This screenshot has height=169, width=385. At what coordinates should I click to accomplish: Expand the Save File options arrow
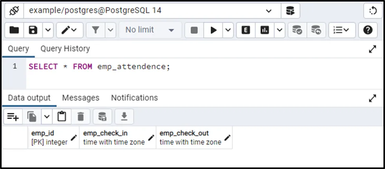[48, 30]
